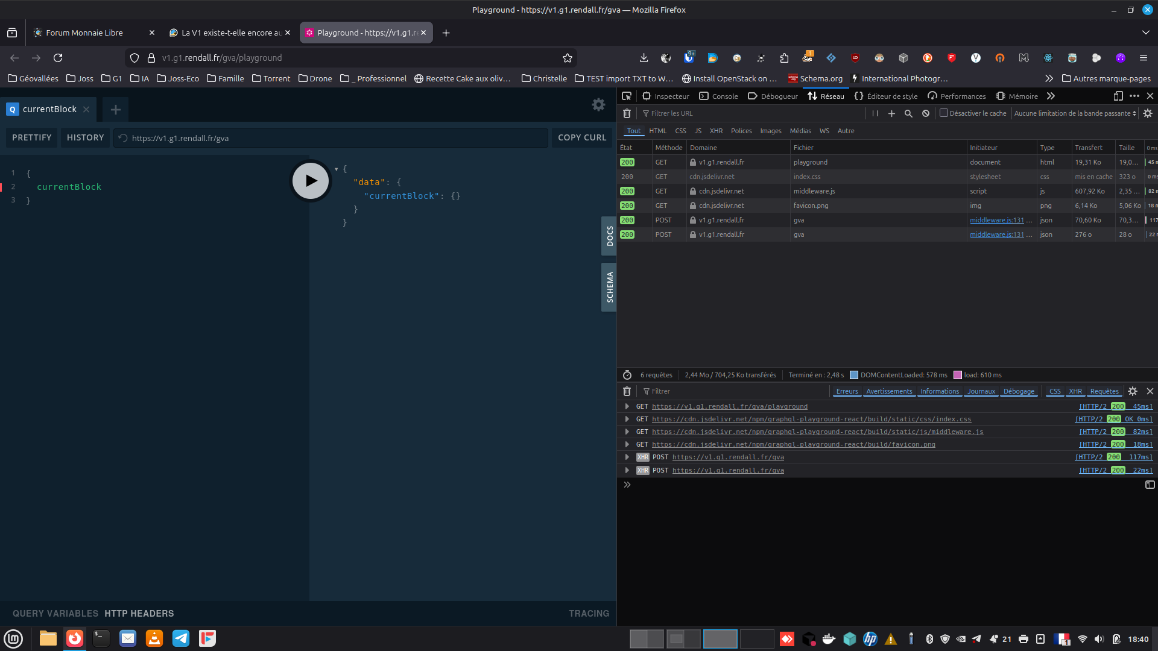Open the network search magnifier
This screenshot has width=1158, height=651.
908,113
